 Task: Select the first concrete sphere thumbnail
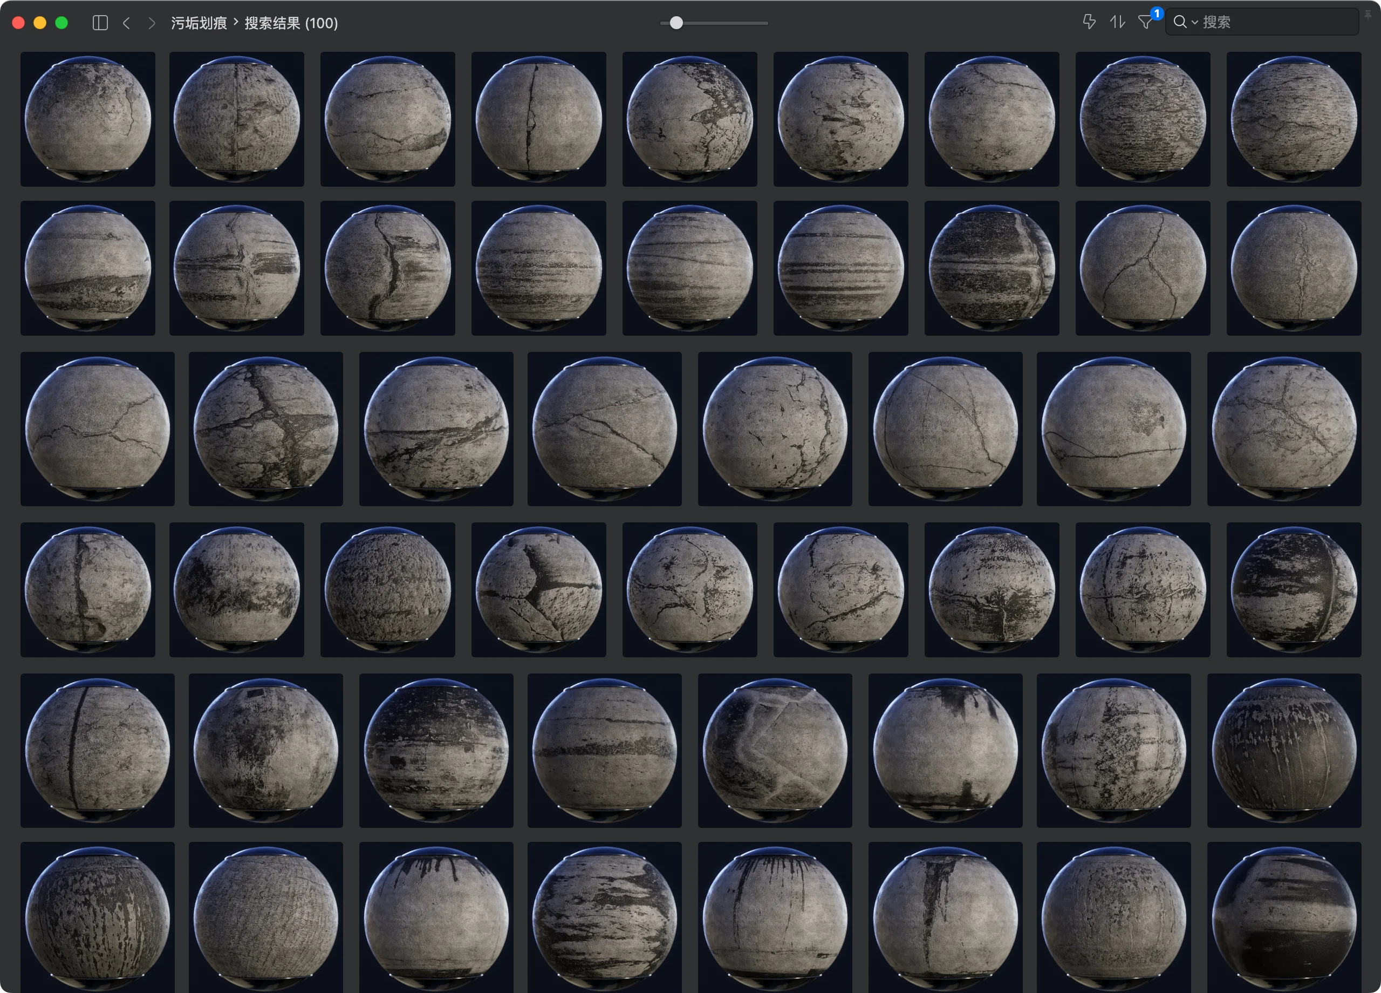point(88,119)
